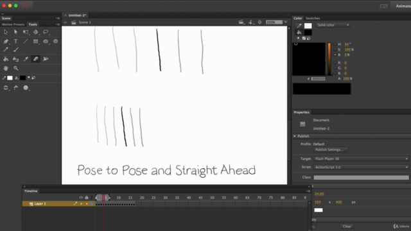411x231 pixels.
Task: Select the Green (G) radio button
Action: [335, 68]
